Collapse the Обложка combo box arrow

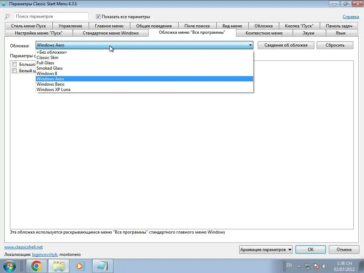click(x=250, y=45)
